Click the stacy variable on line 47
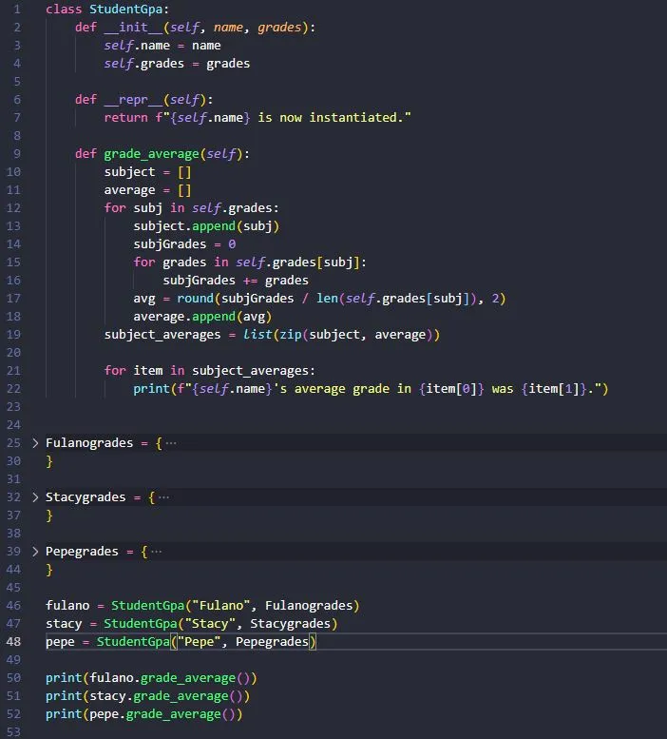The image size is (667, 739). tap(64, 624)
